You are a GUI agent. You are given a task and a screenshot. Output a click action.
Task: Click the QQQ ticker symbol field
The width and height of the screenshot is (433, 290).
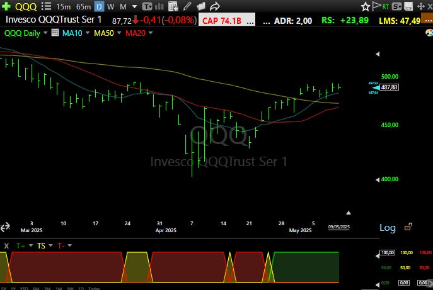[x=26, y=6]
